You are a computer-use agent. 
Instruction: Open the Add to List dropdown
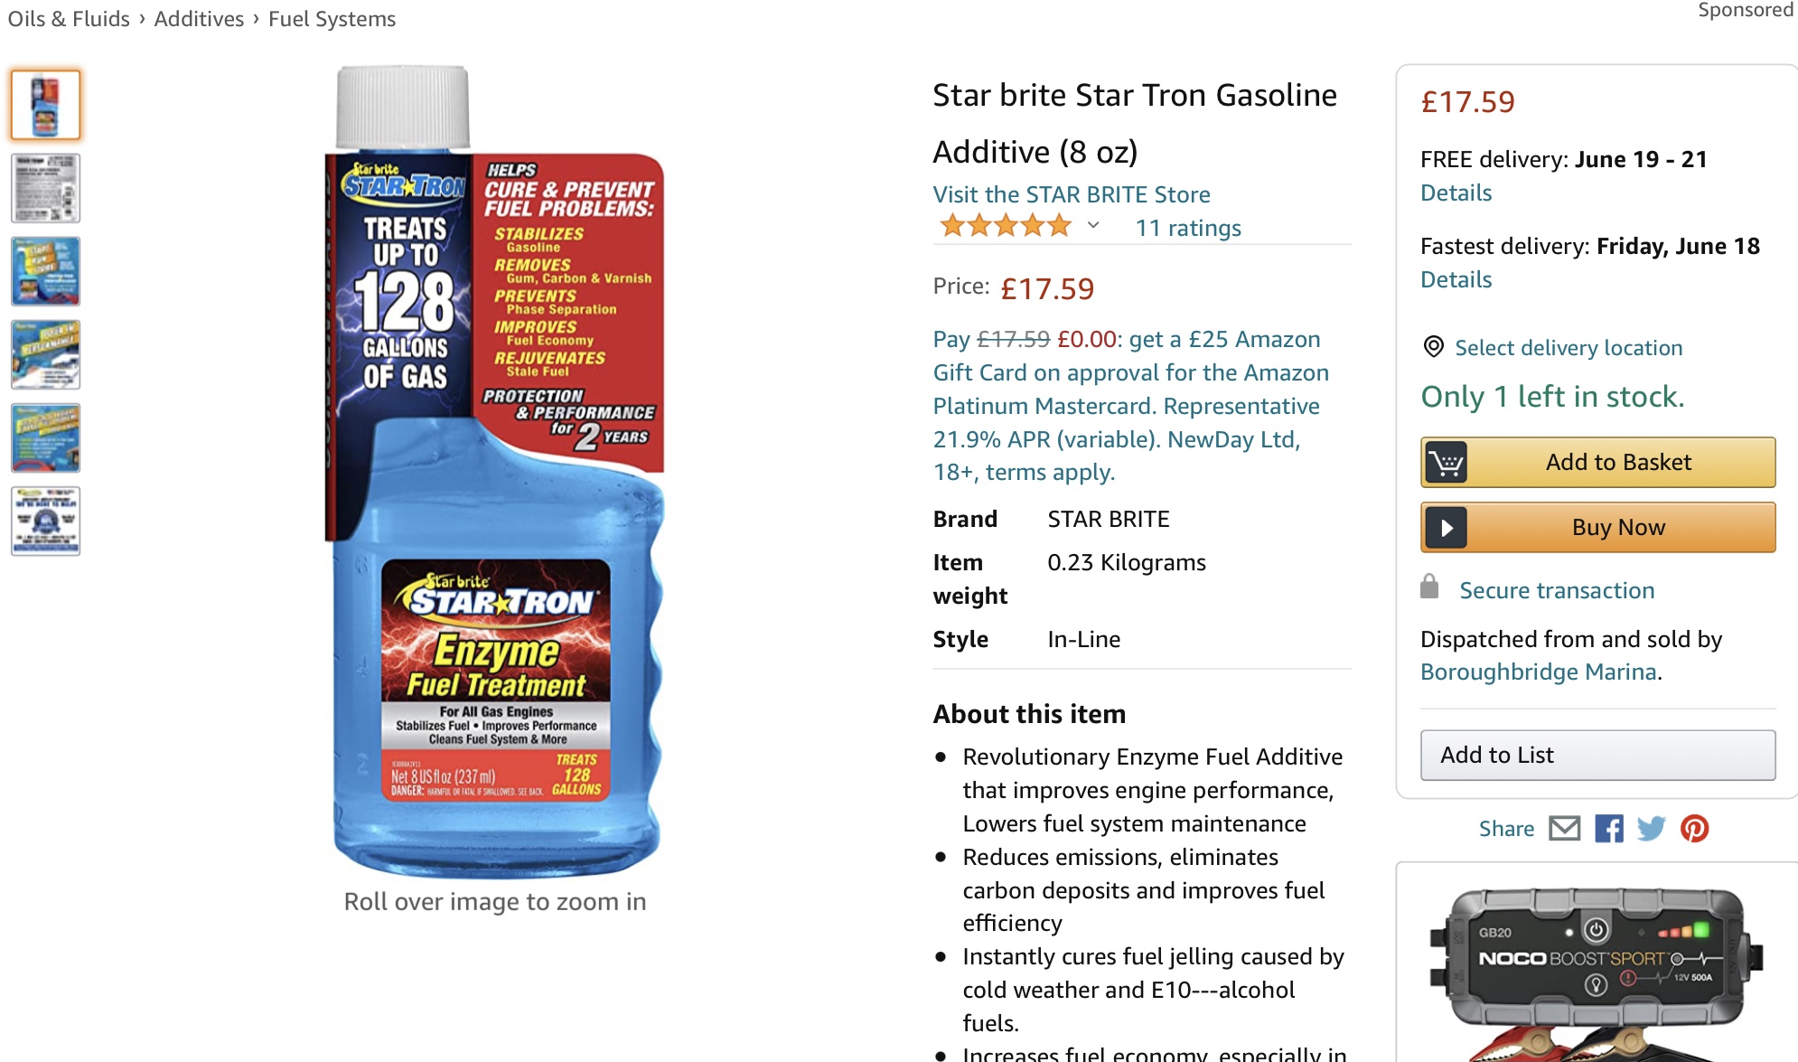1597,755
